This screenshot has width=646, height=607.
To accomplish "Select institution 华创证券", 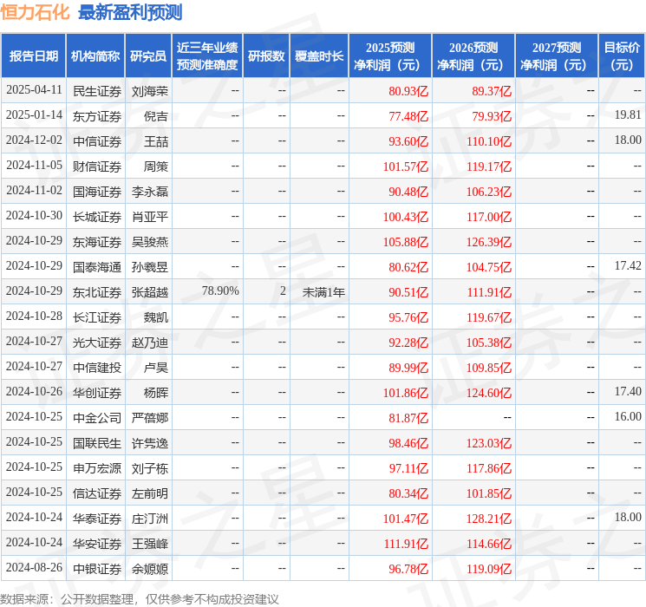I will tap(97, 393).
